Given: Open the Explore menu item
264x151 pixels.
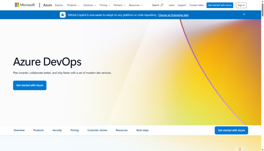Looking at the screenshot, I should point(59,5).
